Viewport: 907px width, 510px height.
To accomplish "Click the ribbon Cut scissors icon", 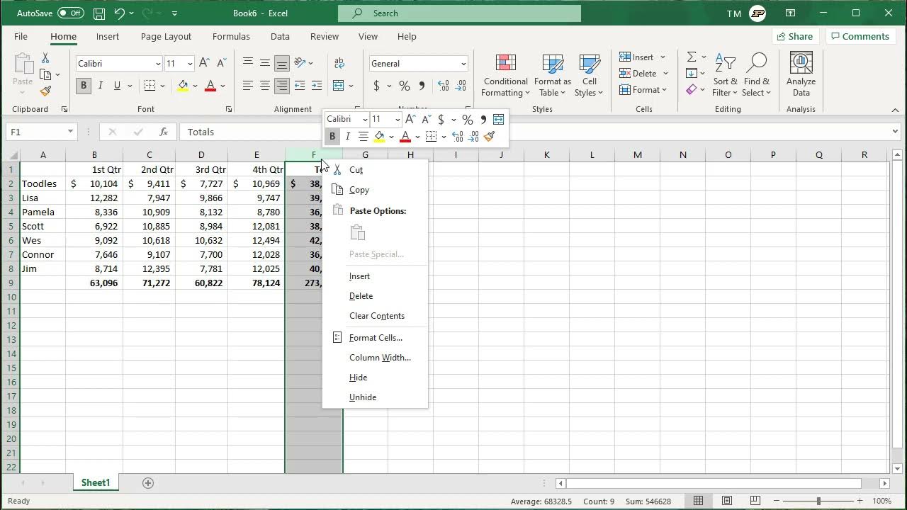I will [x=45, y=58].
